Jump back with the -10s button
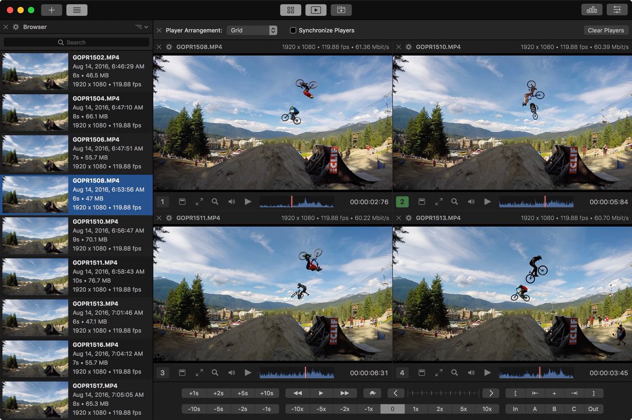This screenshot has height=420, width=632. (194, 409)
